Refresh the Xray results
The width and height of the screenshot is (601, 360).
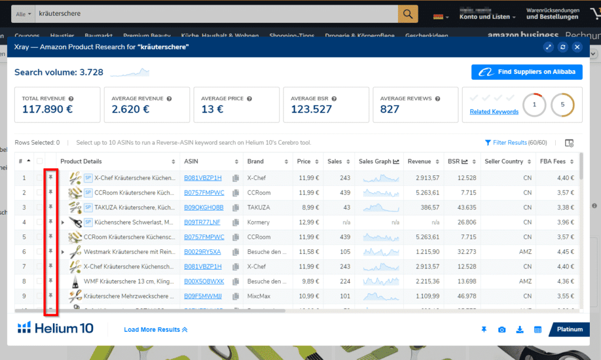[x=563, y=47]
